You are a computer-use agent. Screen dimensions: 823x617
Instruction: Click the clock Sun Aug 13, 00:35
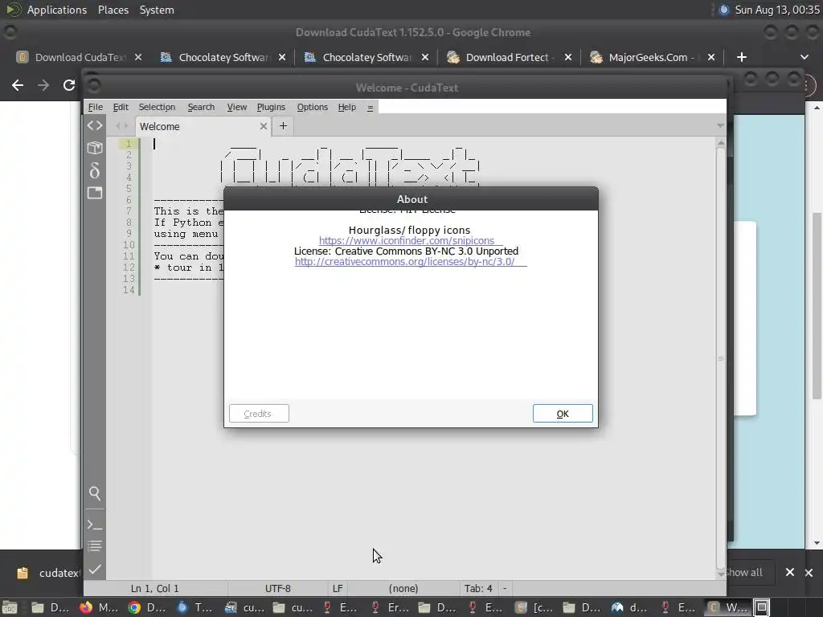[x=777, y=10]
